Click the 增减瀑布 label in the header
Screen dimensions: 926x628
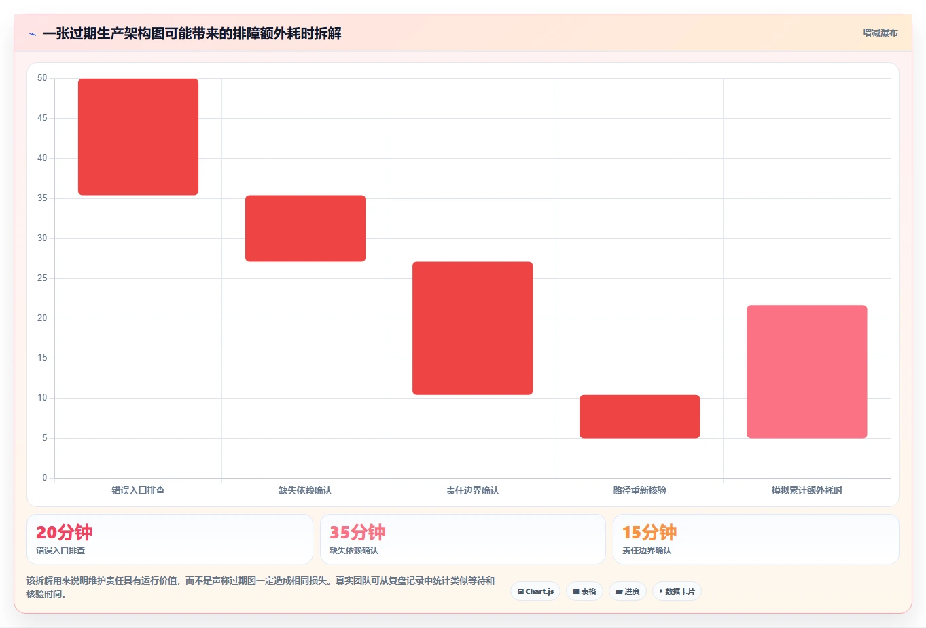880,33
